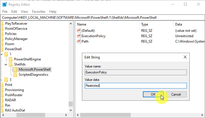Click the Registry Editor title bar icon
This screenshot has height=118, width=205.
click(5, 4)
